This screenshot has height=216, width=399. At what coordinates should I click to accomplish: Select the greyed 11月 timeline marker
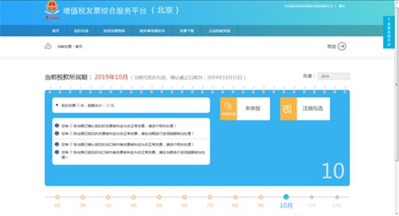312,197
